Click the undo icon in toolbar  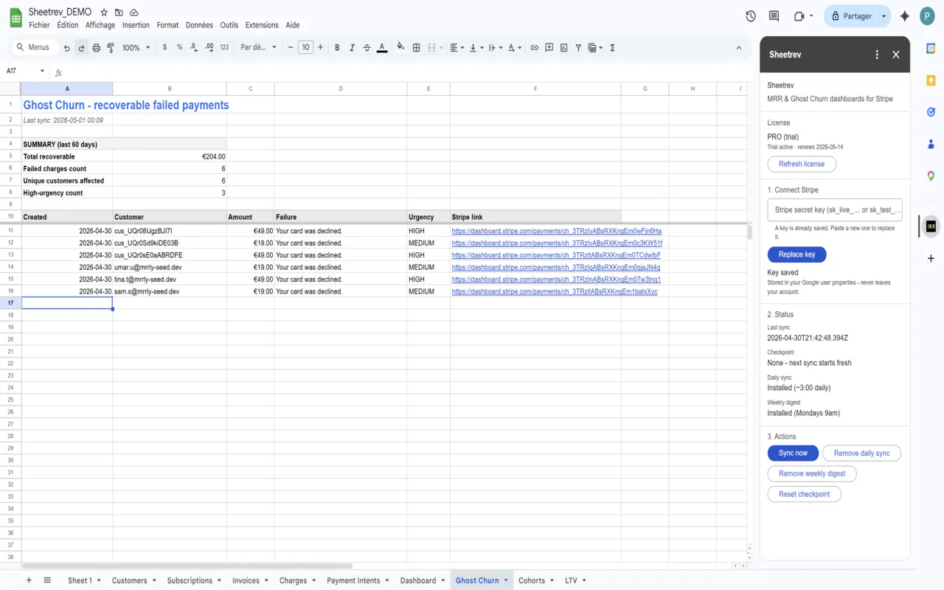[67, 48]
